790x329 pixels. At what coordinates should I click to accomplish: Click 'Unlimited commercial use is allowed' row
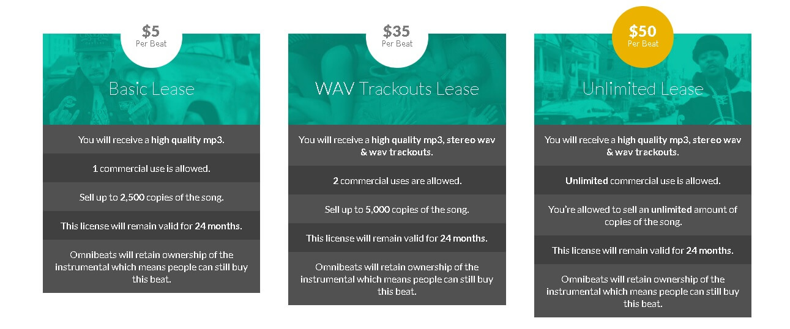click(643, 180)
